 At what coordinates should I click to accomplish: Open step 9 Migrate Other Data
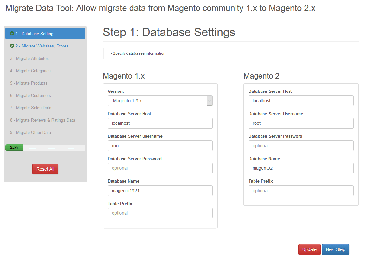click(x=30, y=132)
